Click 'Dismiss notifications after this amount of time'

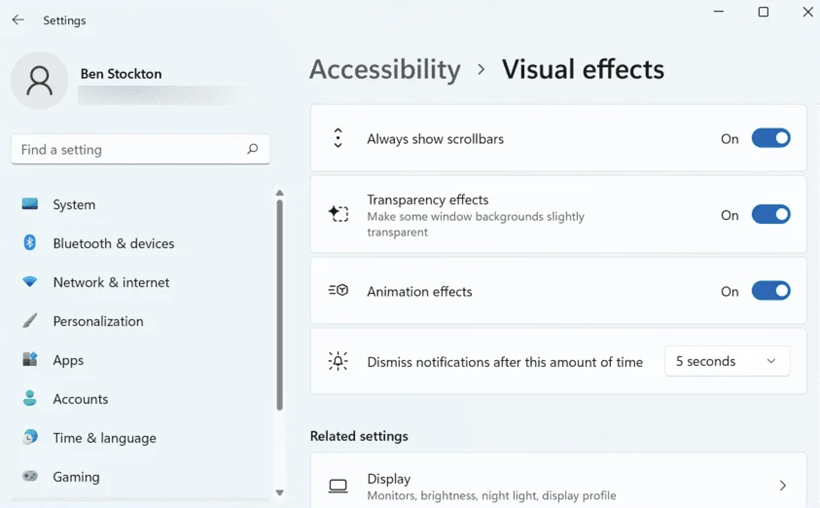(x=505, y=362)
